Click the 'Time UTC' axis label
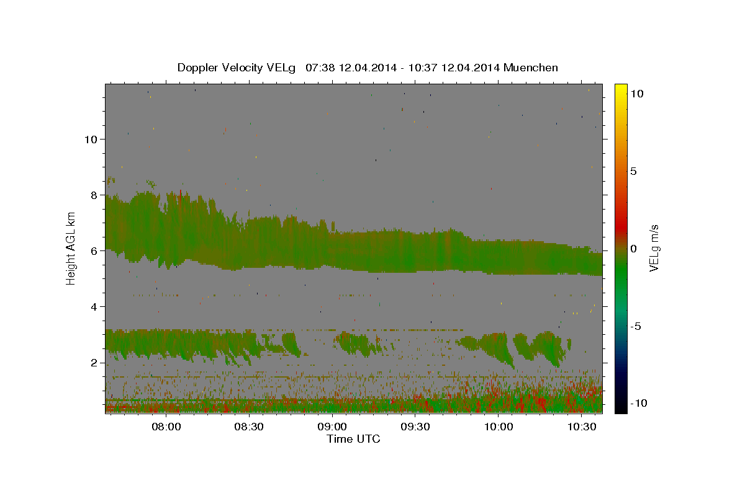The image size is (745, 496). coord(353,439)
